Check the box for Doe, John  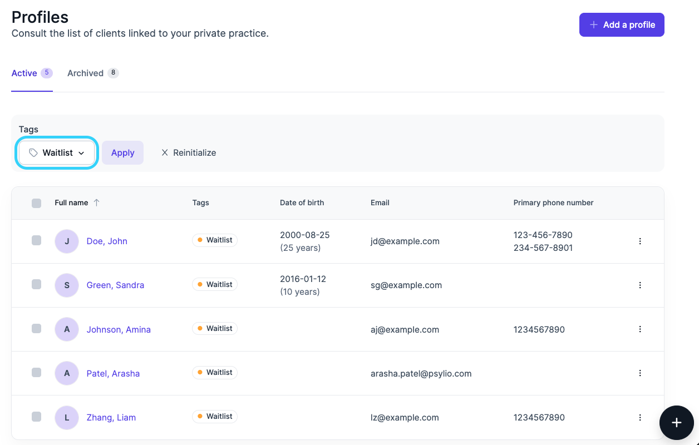coord(36,240)
